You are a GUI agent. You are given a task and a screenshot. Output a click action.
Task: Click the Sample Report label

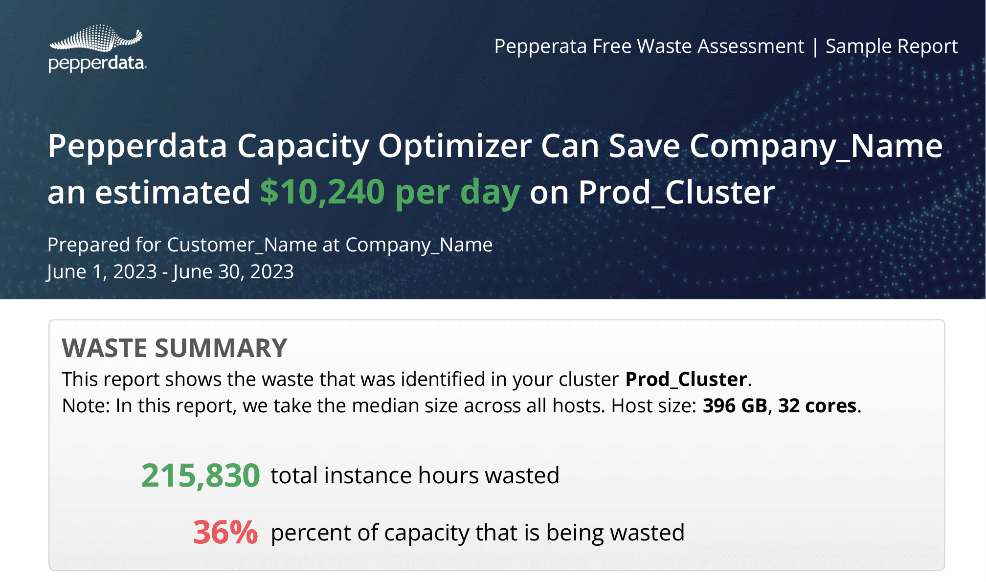pos(891,46)
